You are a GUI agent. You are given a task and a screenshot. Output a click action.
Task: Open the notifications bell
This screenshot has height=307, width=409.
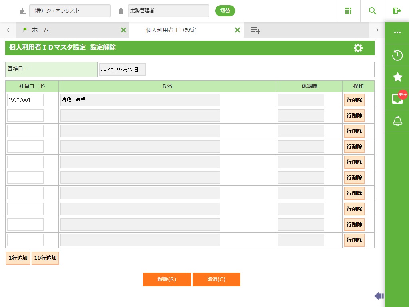point(397,121)
